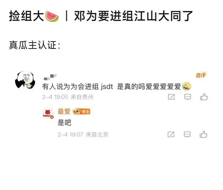Screen dimensions: 223x190
Task: Tap the timestamp 2-4 19:07 来自北京
Action: (83, 134)
